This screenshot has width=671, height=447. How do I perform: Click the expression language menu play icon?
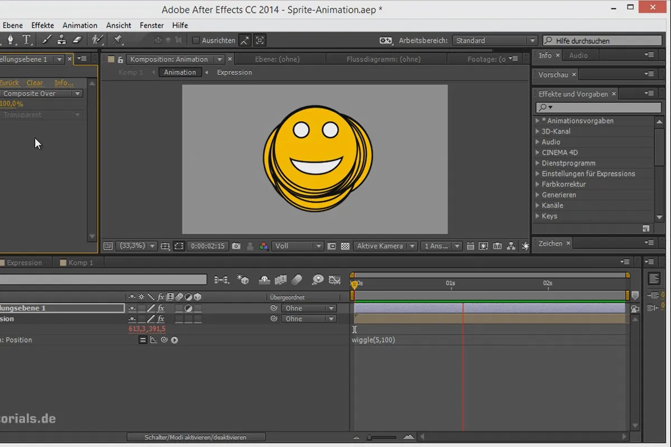[x=174, y=340]
